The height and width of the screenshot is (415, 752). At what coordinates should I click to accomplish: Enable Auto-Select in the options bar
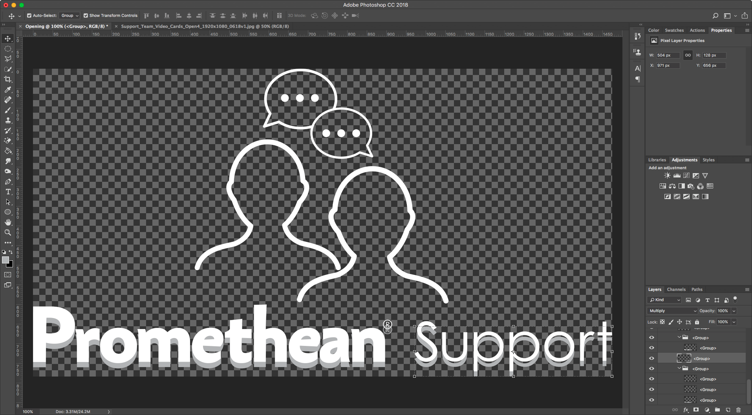click(x=29, y=15)
